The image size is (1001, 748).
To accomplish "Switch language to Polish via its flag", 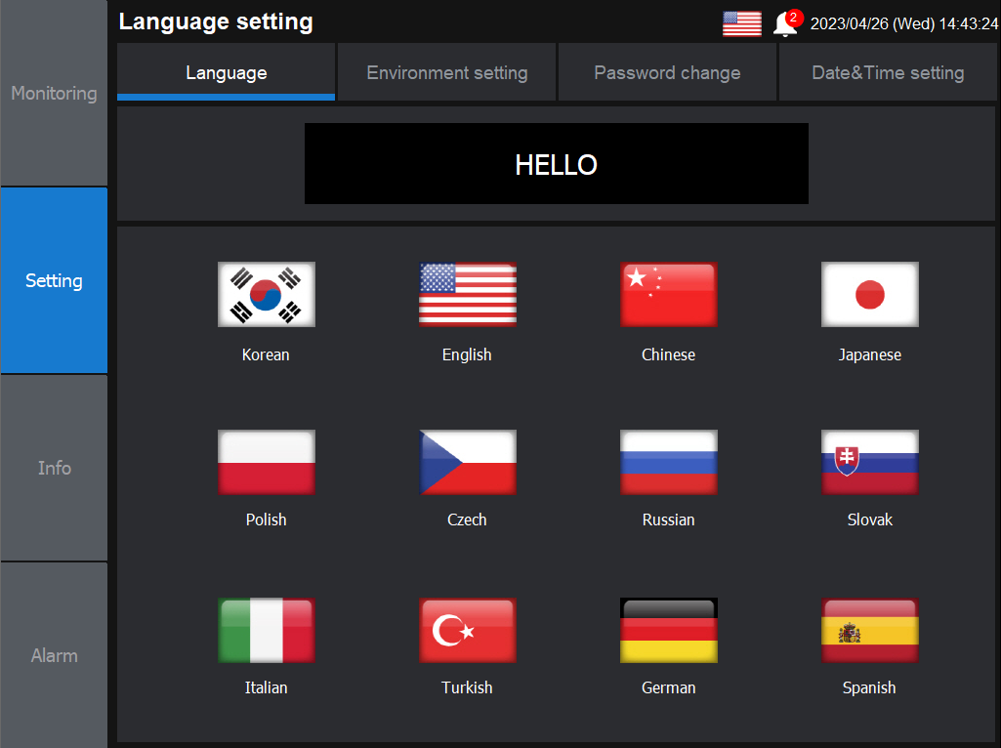I will (266, 462).
